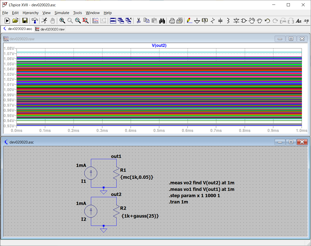
Task: Select the Draw Wire pencil tool
Action: pos(190,21)
